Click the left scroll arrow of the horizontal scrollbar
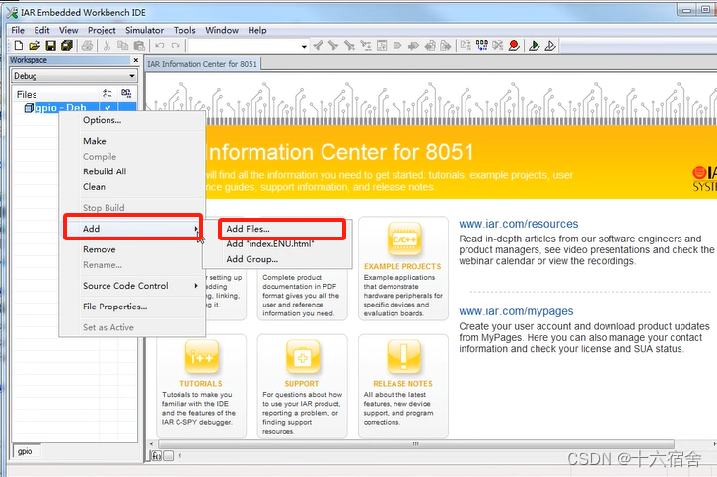 point(152,443)
